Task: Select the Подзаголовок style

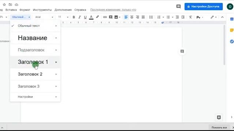Action: pyautogui.click(x=35, y=50)
